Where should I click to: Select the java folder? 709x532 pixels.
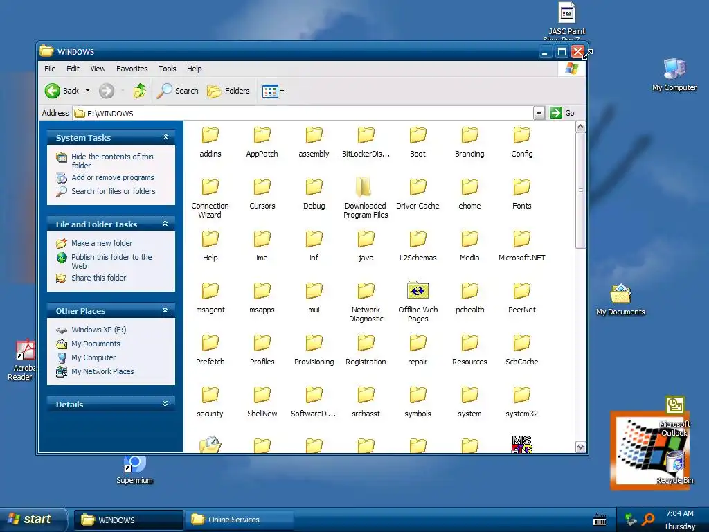coord(366,246)
